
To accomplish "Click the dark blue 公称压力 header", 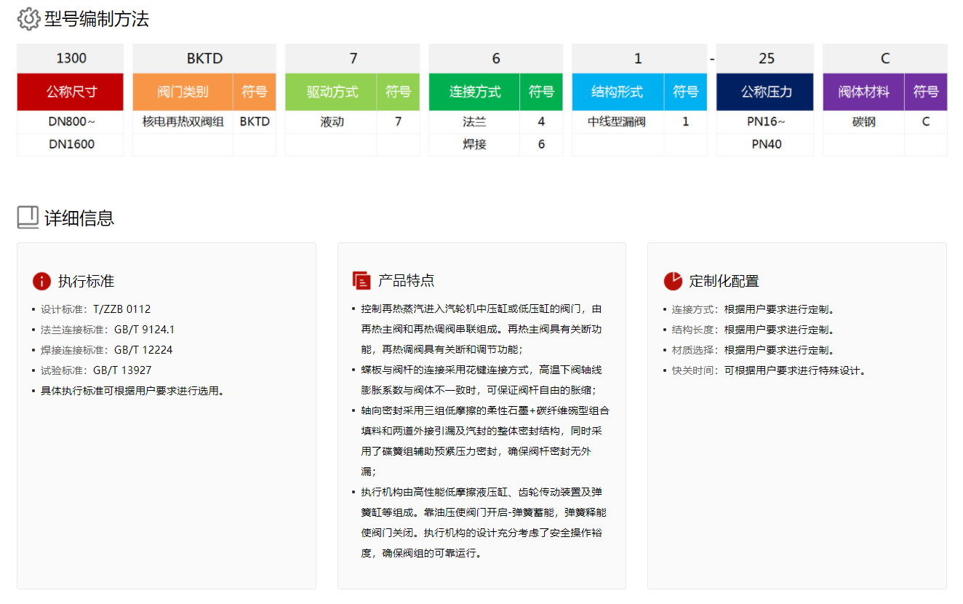I will pyautogui.click(x=765, y=92).
